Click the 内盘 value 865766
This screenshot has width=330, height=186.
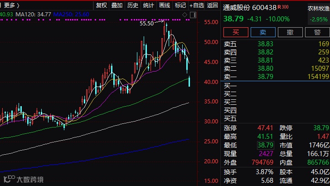[318, 162]
